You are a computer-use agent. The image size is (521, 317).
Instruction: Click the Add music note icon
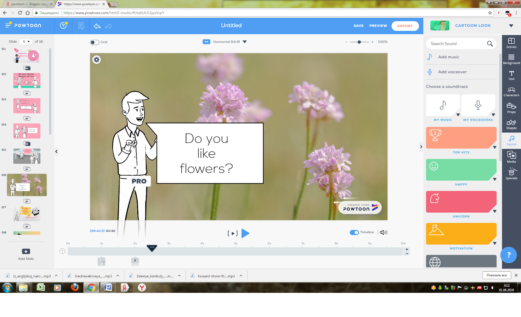click(x=430, y=57)
